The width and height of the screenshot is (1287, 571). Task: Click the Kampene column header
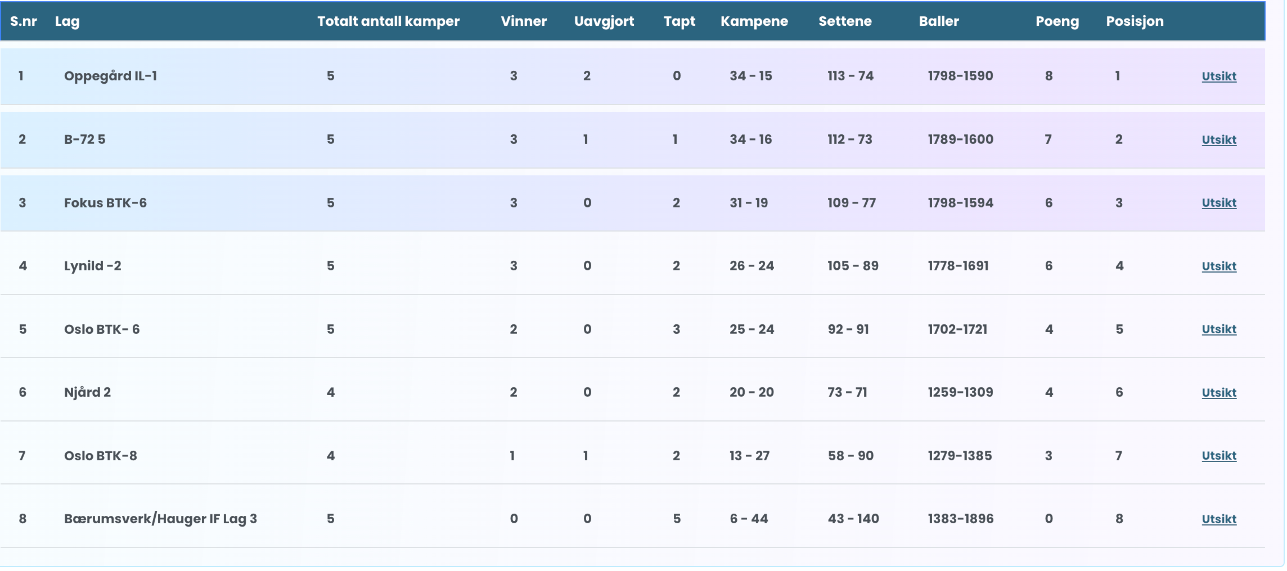tap(754, 21)
